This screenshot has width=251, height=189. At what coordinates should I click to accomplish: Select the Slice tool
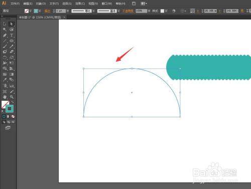12,91
